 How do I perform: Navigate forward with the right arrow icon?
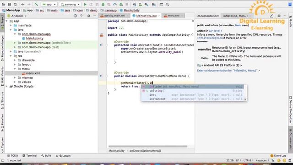(x=29, y=4)
